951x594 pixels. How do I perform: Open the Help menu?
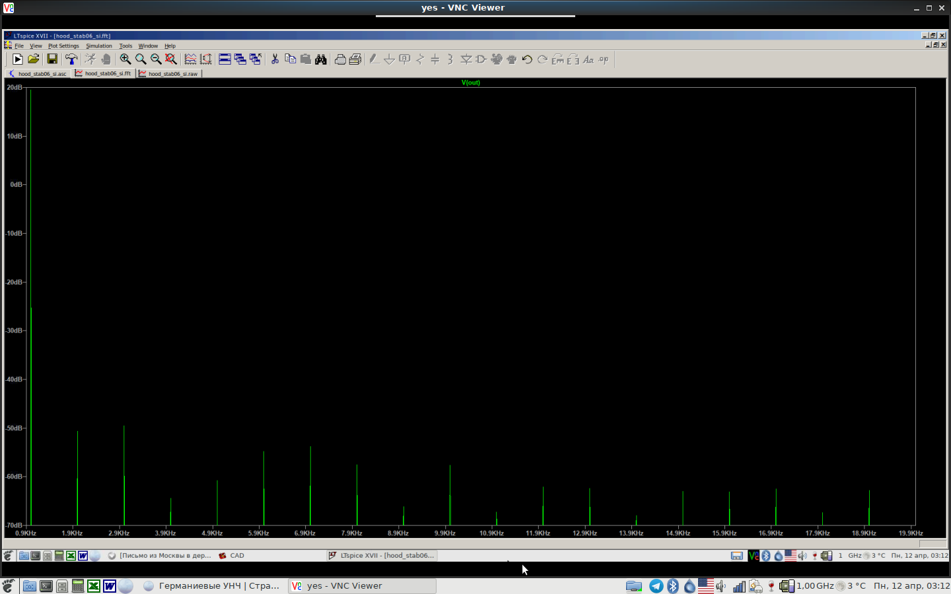coord(170,46)
